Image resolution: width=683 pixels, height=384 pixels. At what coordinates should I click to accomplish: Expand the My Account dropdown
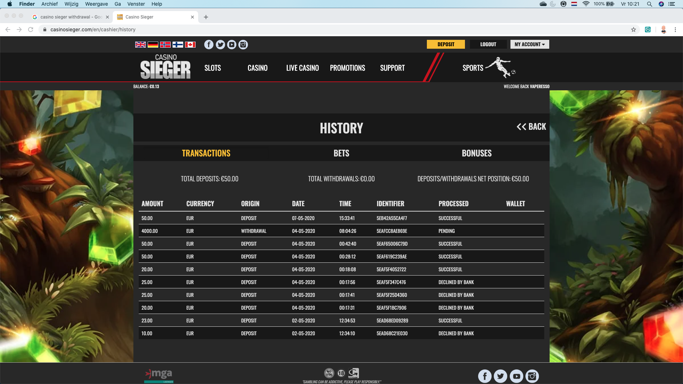coord(530,44)
